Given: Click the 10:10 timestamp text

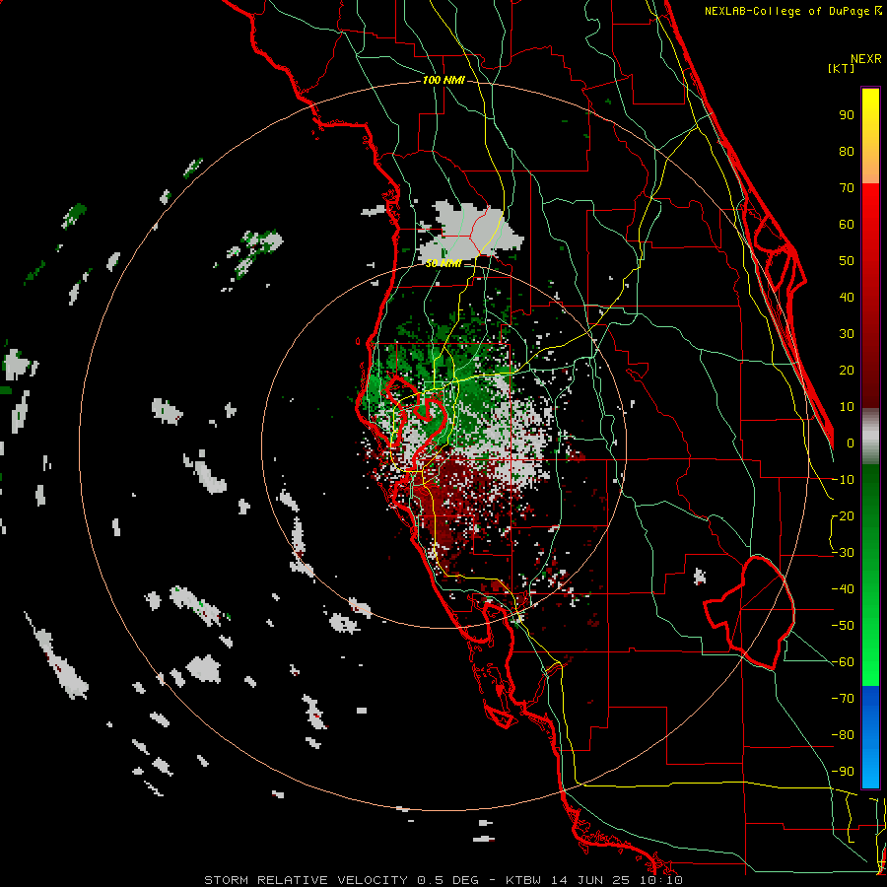Looking at the screenshot, I should click(x=660, y=880).
